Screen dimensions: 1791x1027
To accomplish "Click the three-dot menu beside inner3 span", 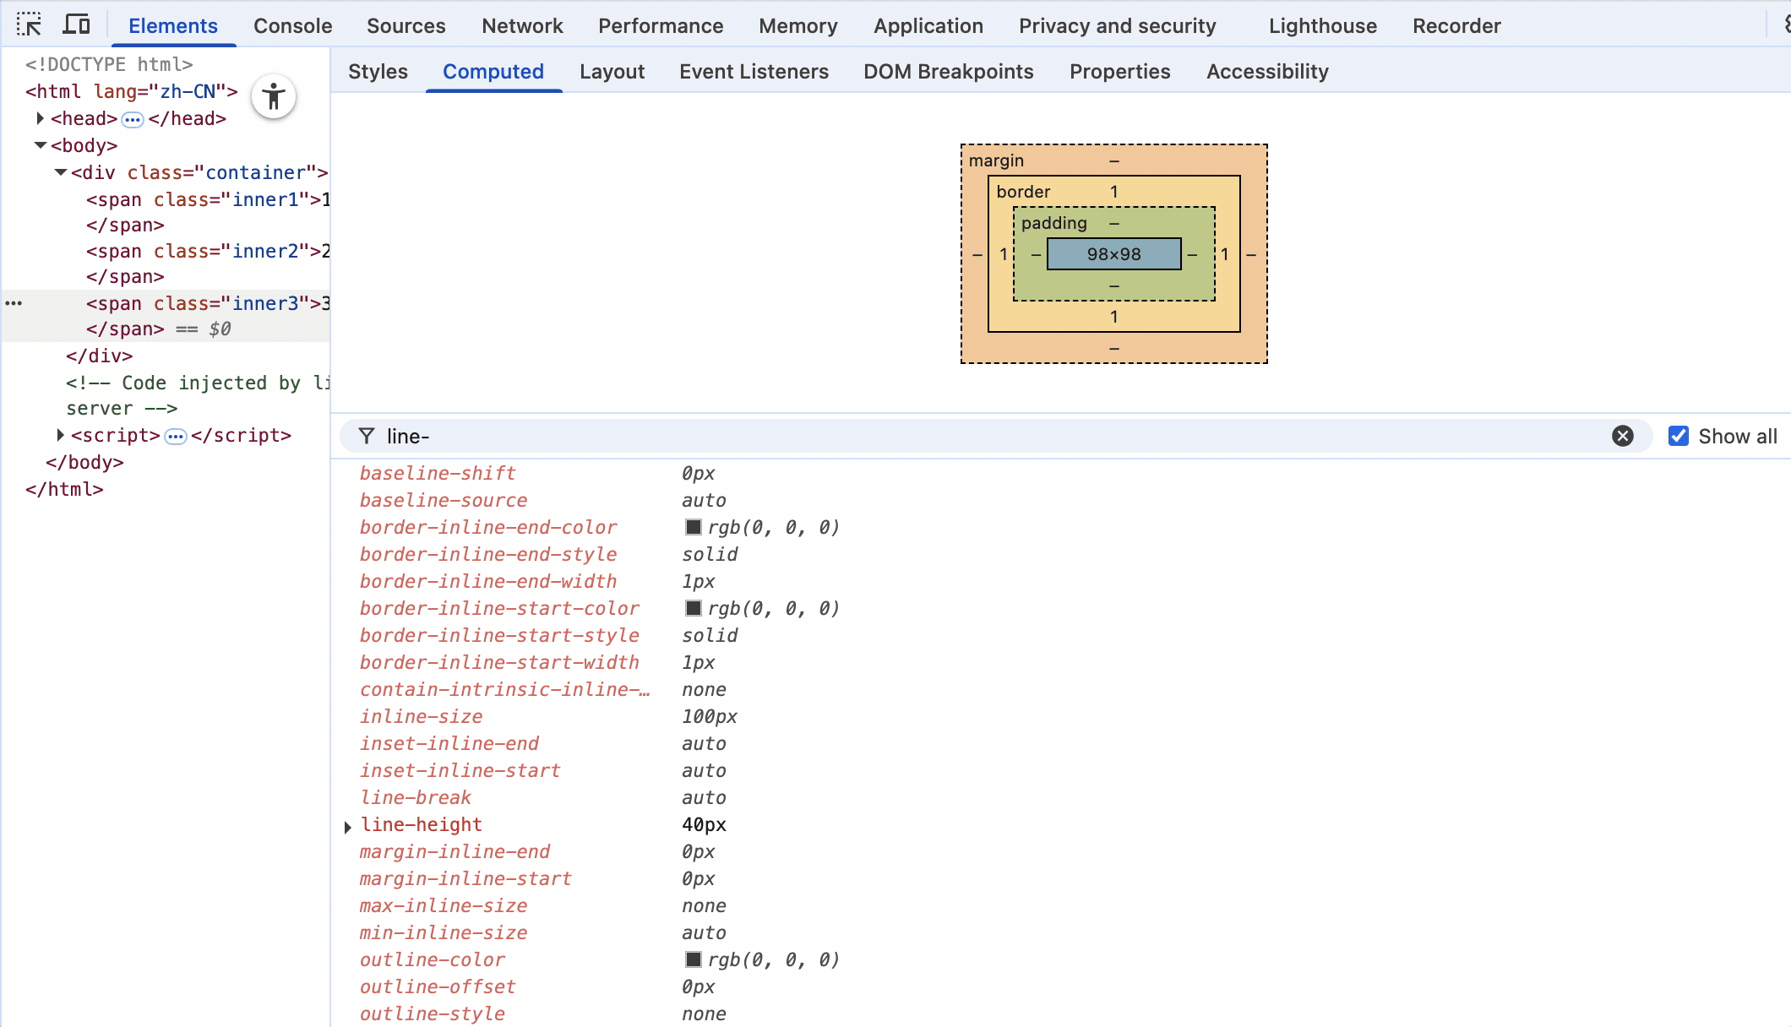I will coord(14,303).
